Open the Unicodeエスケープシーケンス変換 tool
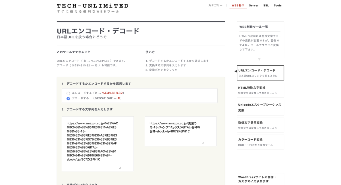Screen dimensions: 341x185 click(260, 107)
